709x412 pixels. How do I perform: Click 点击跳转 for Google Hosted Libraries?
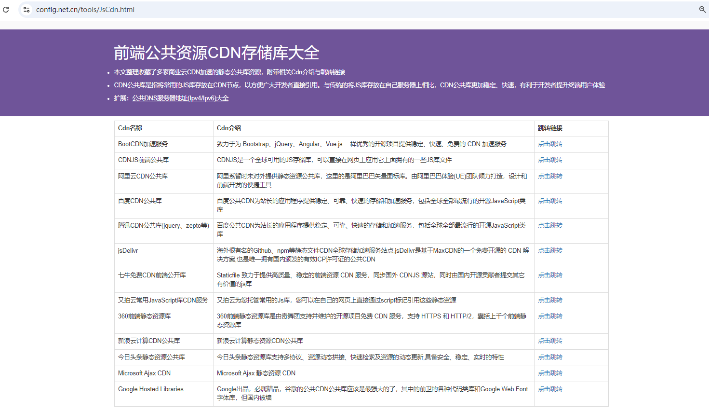coord(550,389)
